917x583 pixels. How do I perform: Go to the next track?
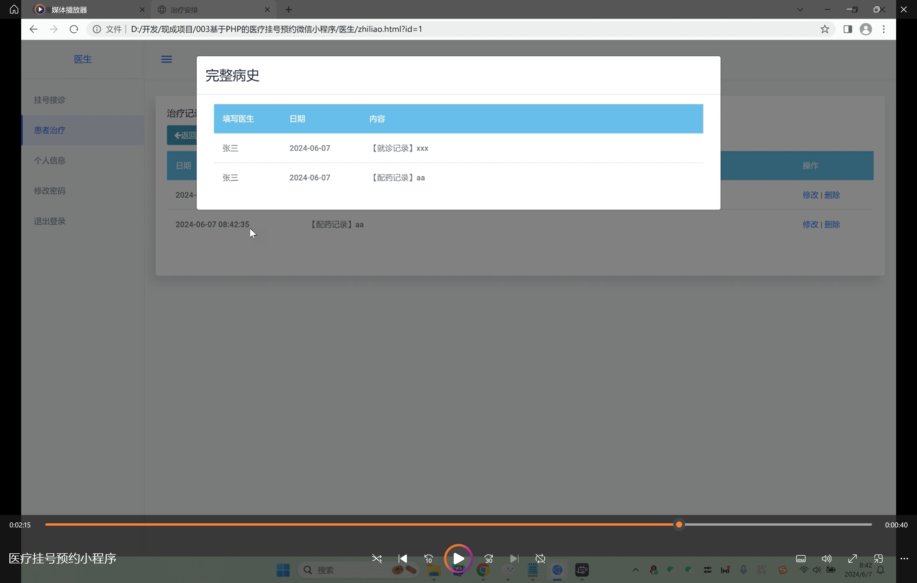(514, 559)
